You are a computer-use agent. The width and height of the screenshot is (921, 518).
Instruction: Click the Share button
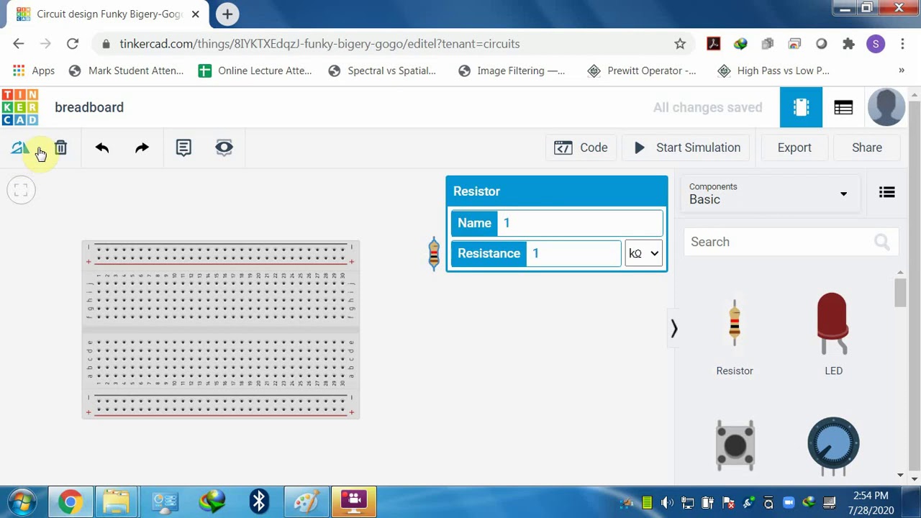pyautogui.click(x=867, y=147)
